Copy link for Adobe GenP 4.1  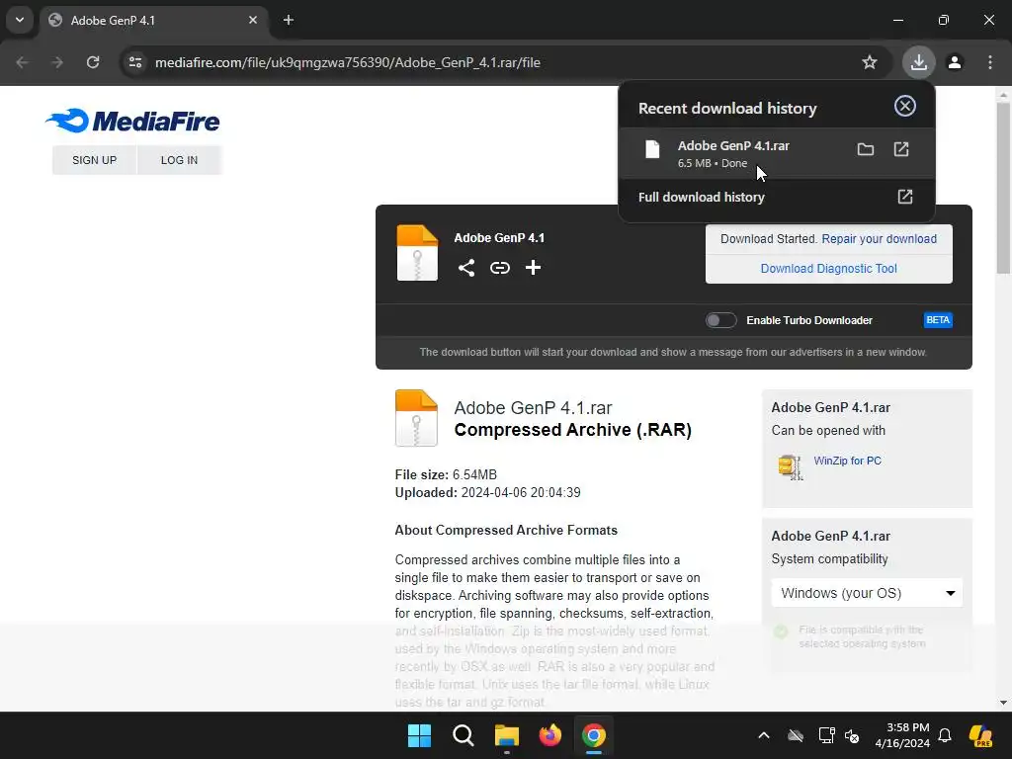coord(499,268)
